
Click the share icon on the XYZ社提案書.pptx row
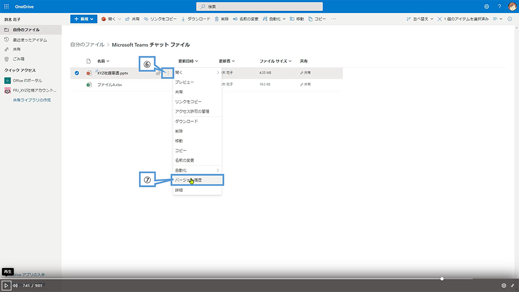pyautogui.click(x=158, y=73)
